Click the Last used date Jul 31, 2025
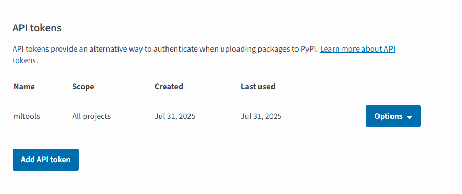The height and width of the screenshot is (194, 462). [261, 116]
